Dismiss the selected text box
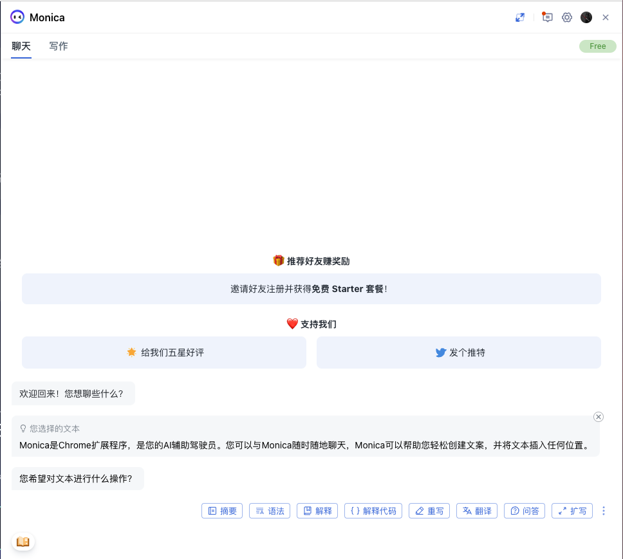Screen dimensions: 623x559 tap(599, 417)
